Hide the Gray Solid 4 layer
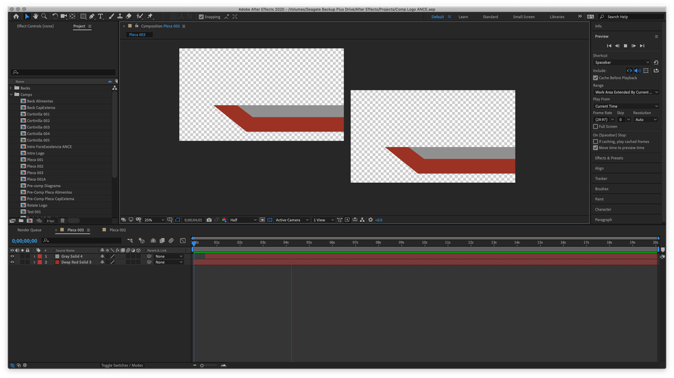The width and height of the screenshot is (674, 378). click(x=11, y=256)
